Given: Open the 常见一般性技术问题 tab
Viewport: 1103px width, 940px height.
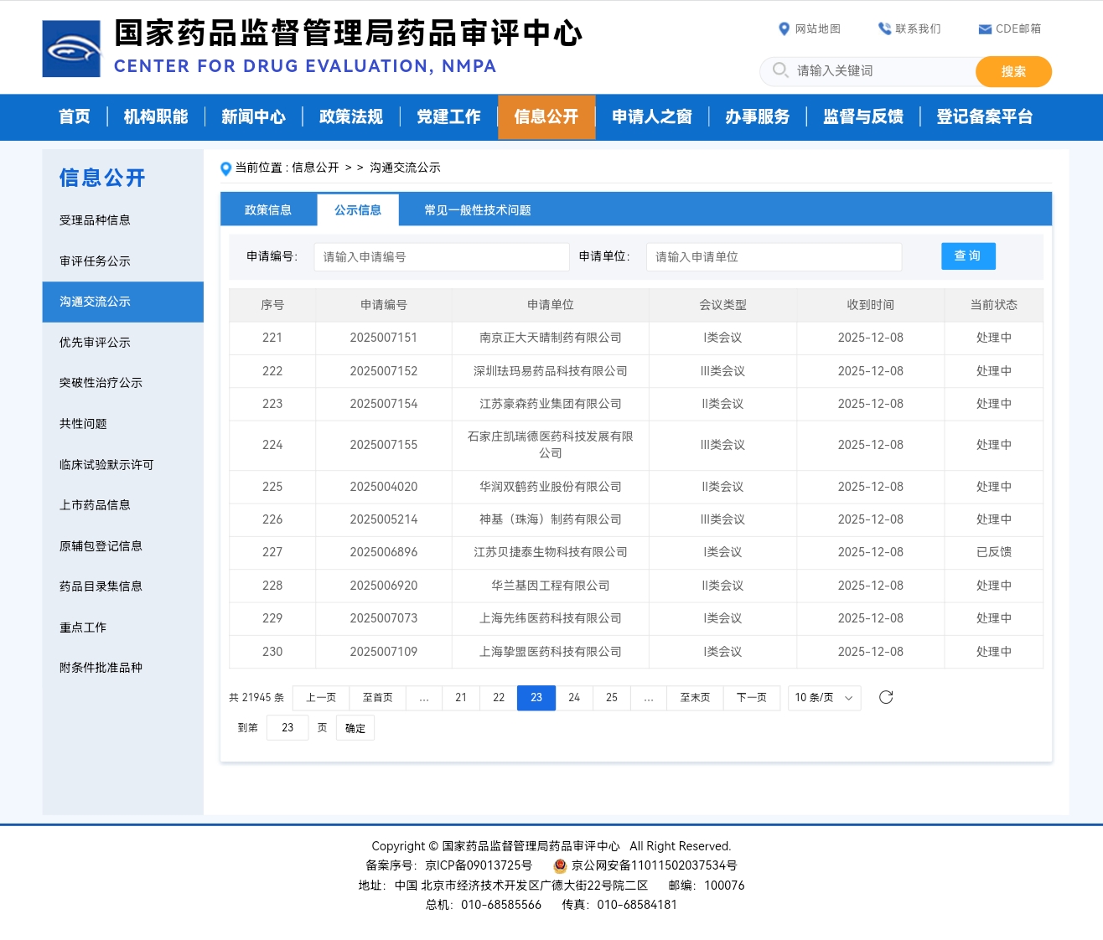Looking at the screenshot, I should pos(477,210).
